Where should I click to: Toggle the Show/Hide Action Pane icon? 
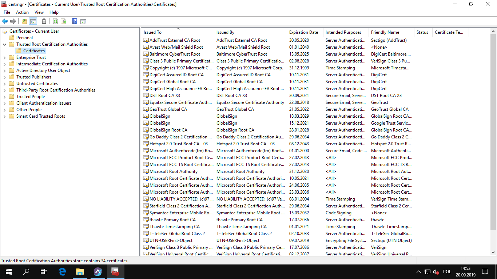(x=83, y=21)
